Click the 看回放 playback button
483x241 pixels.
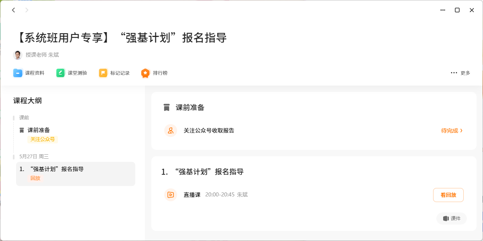click(x=448, y=194)
